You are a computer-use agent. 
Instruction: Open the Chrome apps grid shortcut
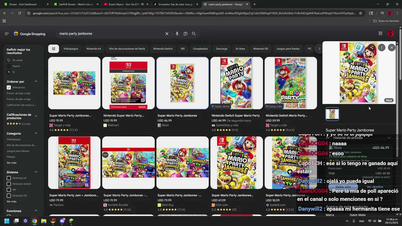(4, 21)
